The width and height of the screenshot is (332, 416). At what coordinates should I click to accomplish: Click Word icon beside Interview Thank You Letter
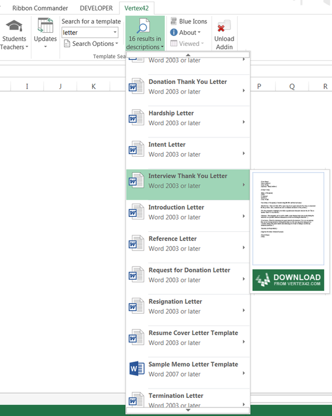(137, 181)
